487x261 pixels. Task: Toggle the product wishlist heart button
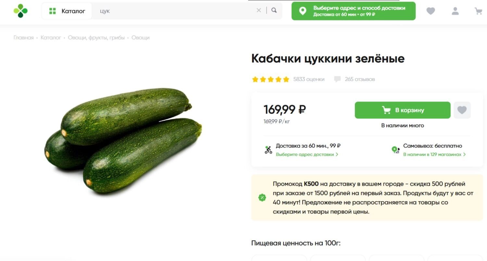[462, 110]
